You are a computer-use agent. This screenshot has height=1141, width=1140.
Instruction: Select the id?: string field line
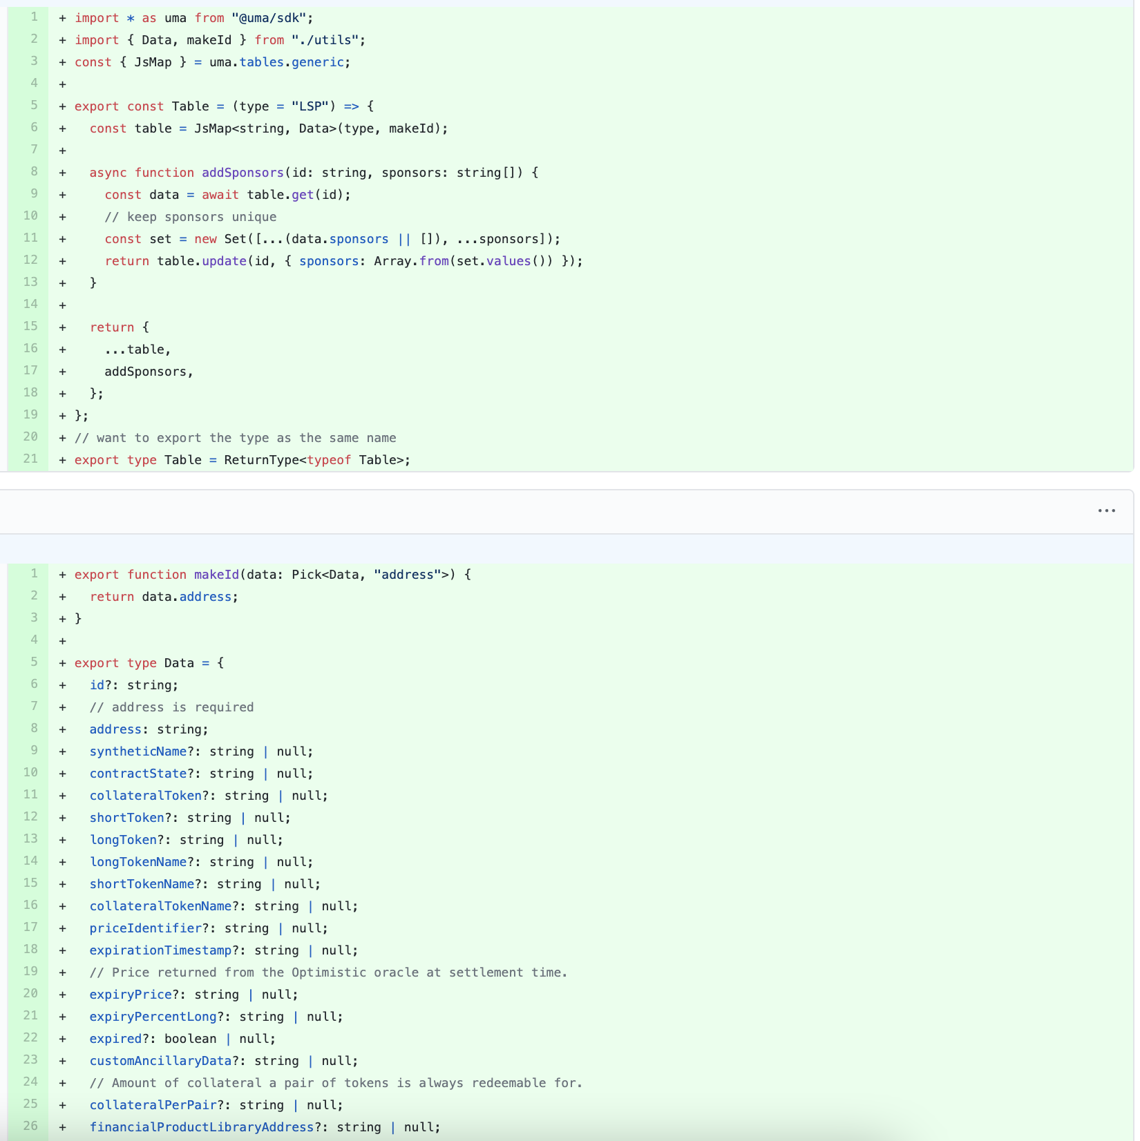coord(134,685)
